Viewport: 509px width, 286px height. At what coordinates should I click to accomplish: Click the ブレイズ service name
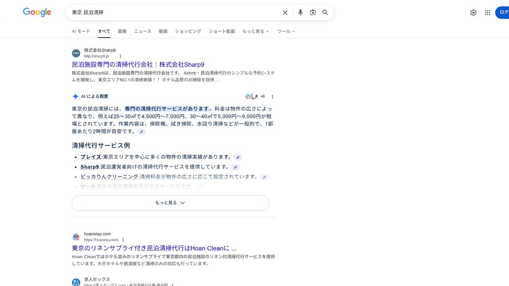coord(91,157)
